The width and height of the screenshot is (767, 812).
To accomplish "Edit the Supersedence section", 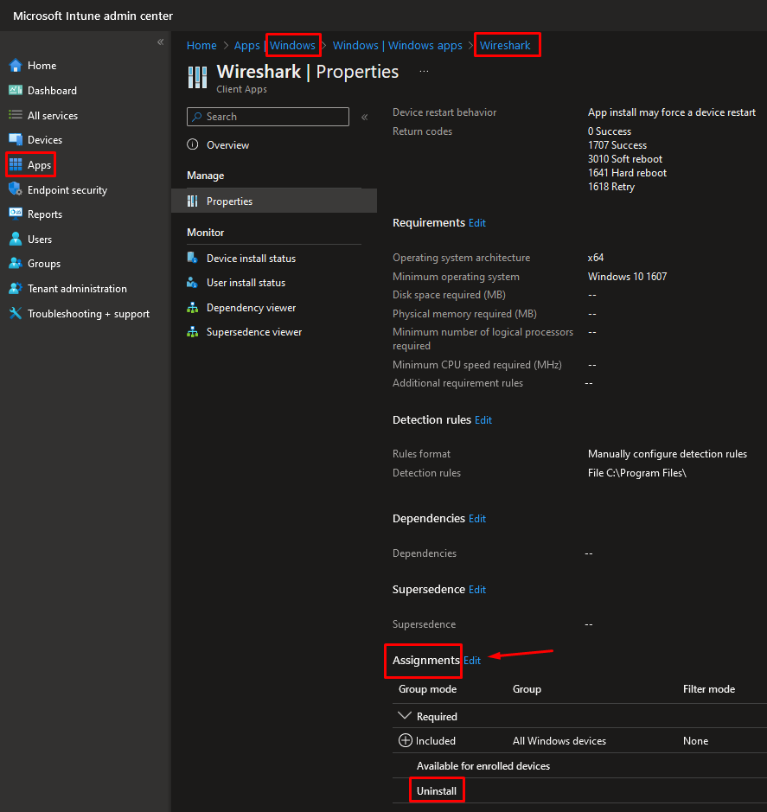I will 477,589.
